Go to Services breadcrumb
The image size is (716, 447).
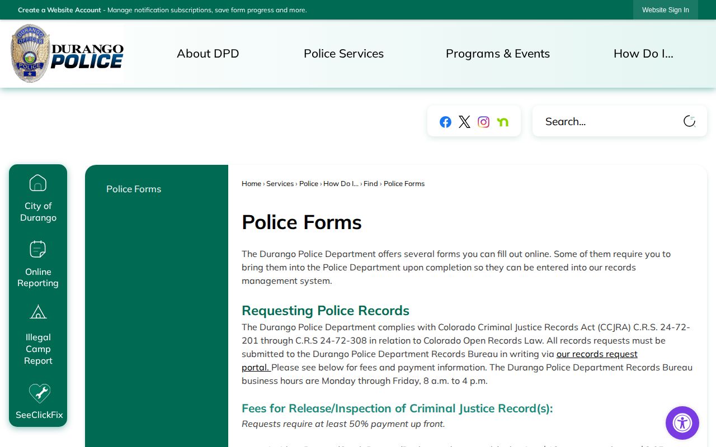click(x=280, y=183)
